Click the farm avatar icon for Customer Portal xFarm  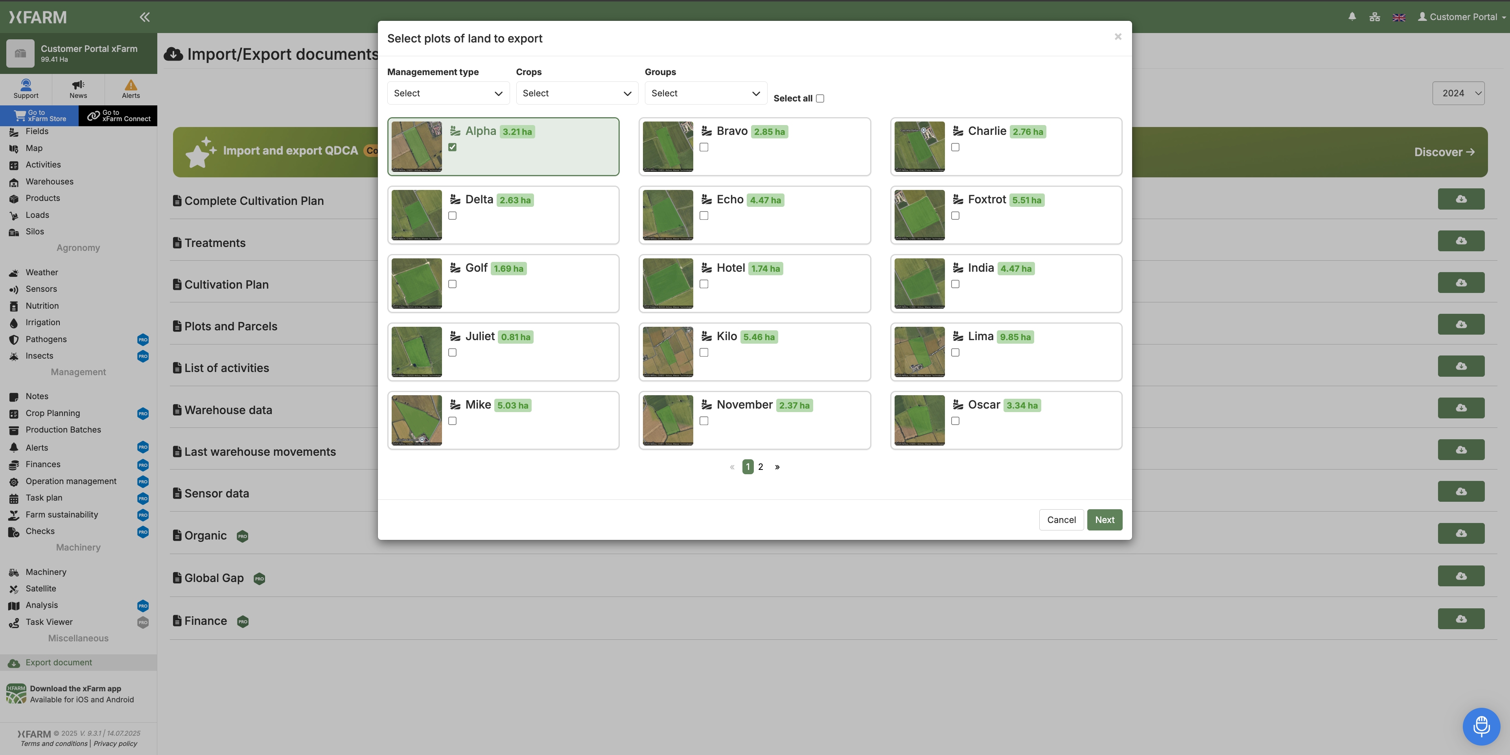coord(20,53)
